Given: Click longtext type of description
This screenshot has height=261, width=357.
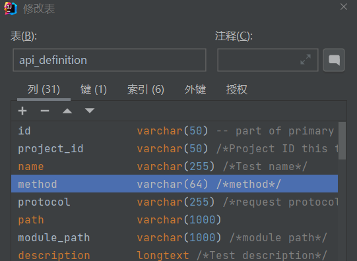Looking at the screenshot, I should 162,255.
